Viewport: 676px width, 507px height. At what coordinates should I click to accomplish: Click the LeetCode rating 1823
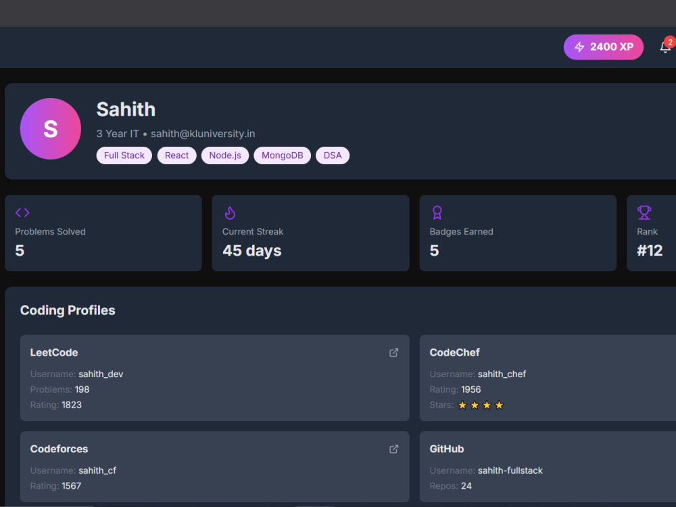[72, 405]
